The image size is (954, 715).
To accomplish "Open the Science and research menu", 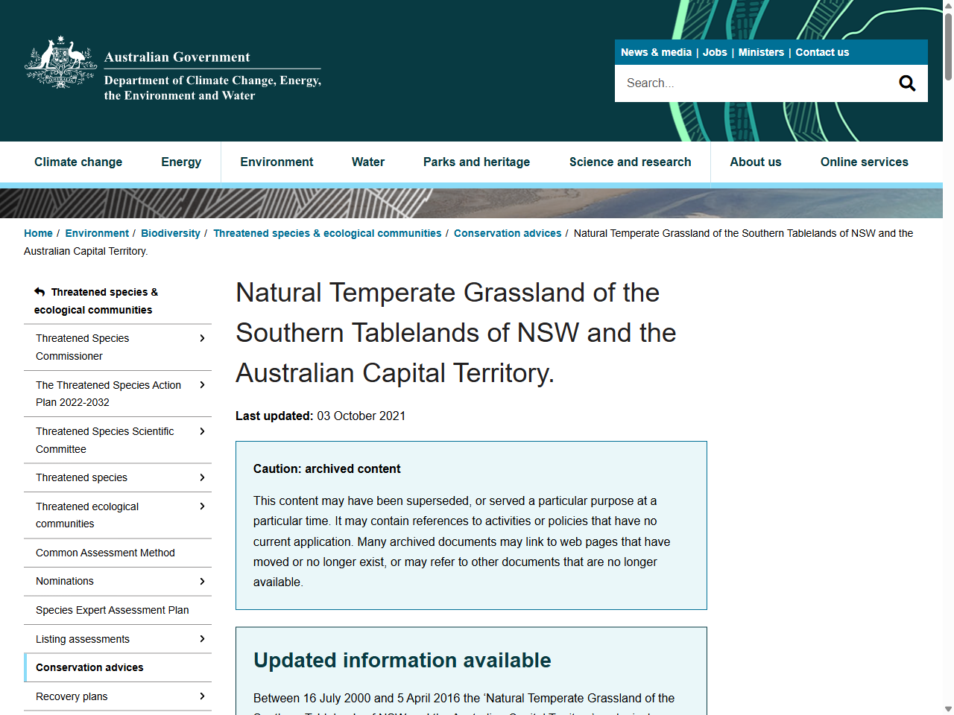I will pyautogui.click(x=630, y=162).
